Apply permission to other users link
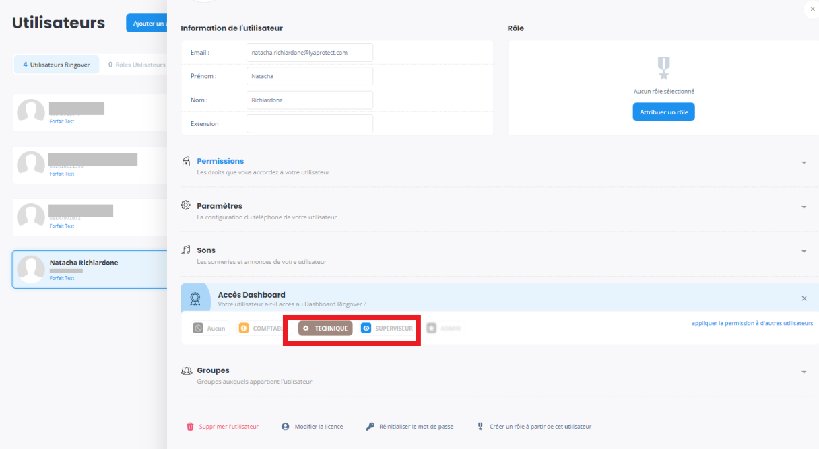819x449 pixels. point(752,323)
